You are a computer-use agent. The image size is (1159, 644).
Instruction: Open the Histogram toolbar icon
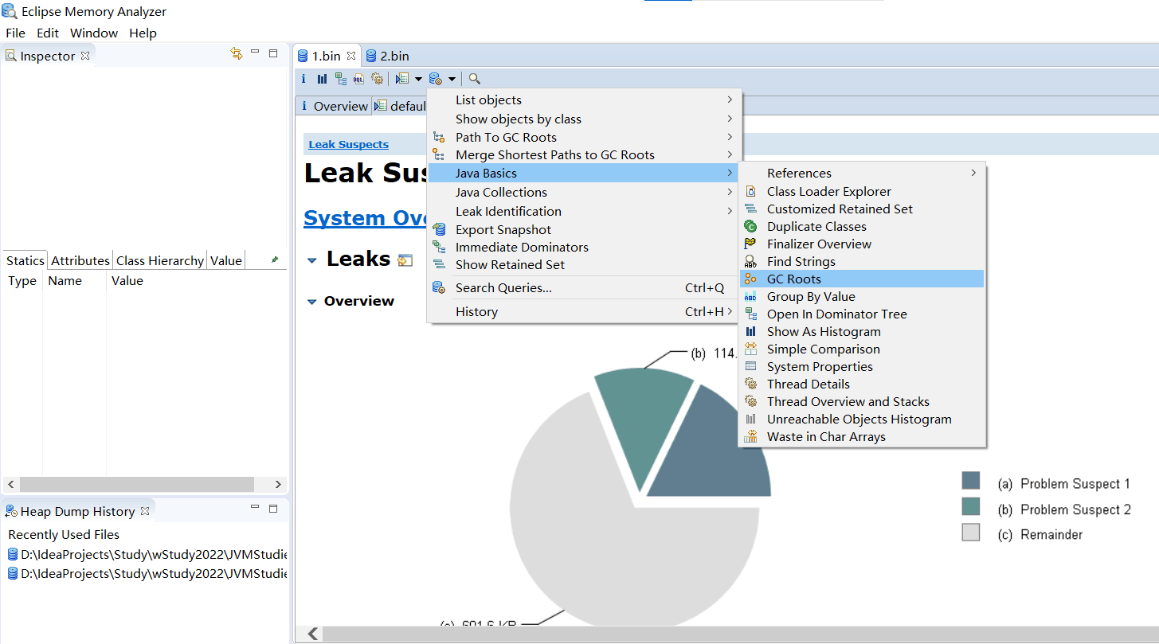322,79
